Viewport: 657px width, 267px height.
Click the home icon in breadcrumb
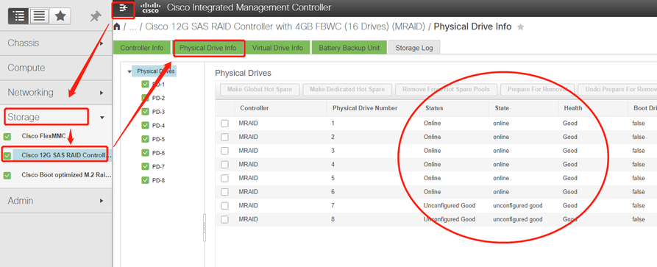[x=117, y=26]
